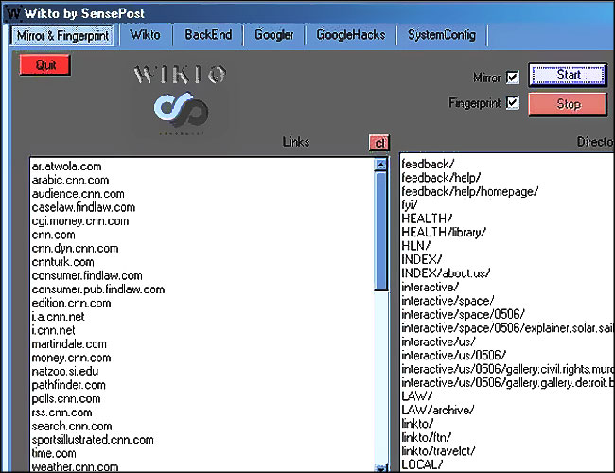
Task: Select edition.cnn.com link entry
Action: tap(71, 303)
